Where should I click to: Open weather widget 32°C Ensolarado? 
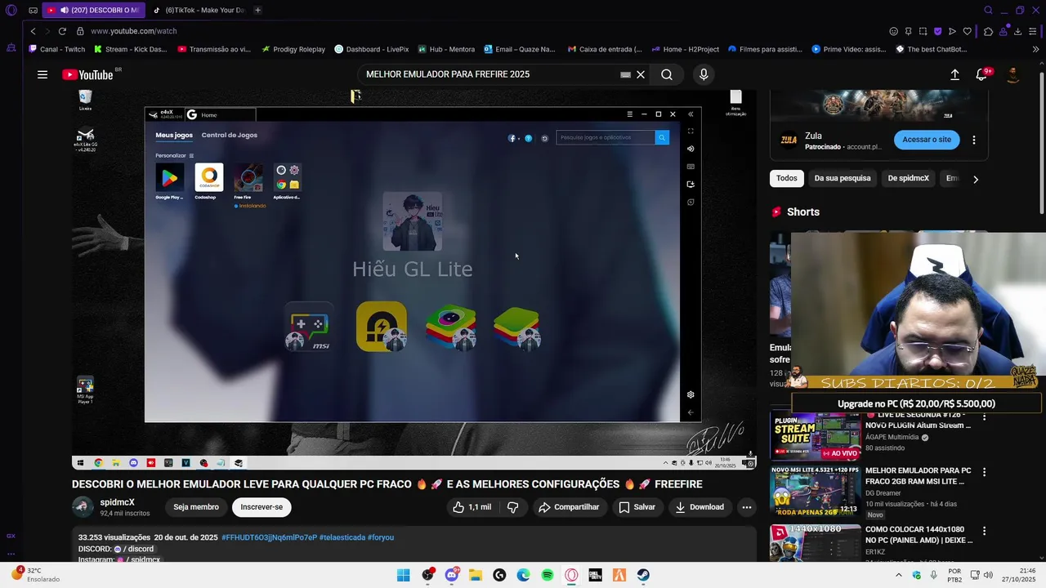[36, 575]
